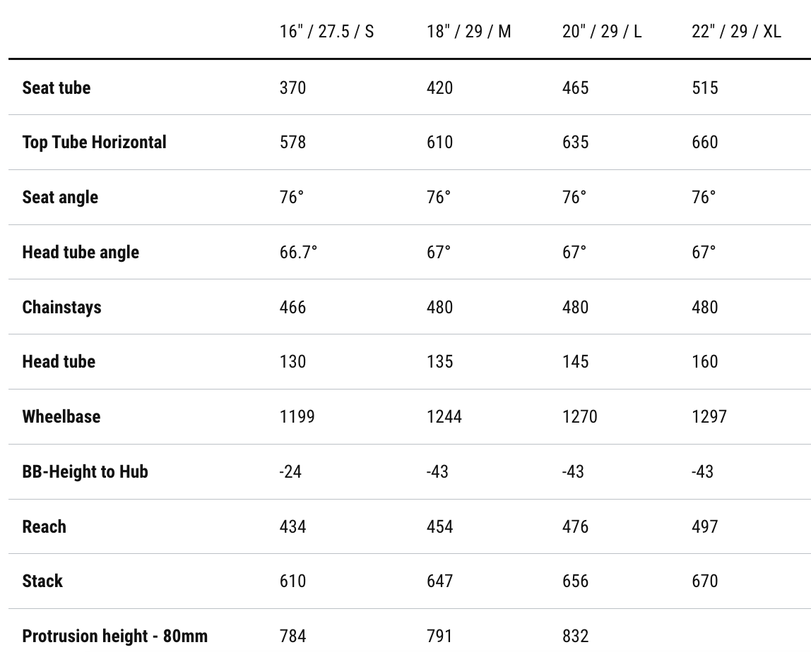Click the Seat angle row label
Viewport: 811px width, 652px height.
tap(60, 197)
